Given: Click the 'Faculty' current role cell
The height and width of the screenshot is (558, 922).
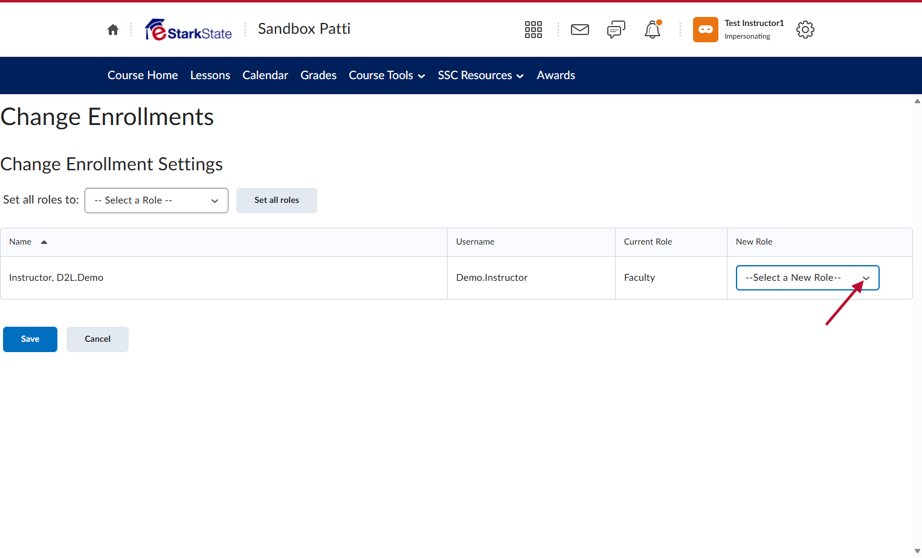Looking at the screenshot, I should [639, 278].
